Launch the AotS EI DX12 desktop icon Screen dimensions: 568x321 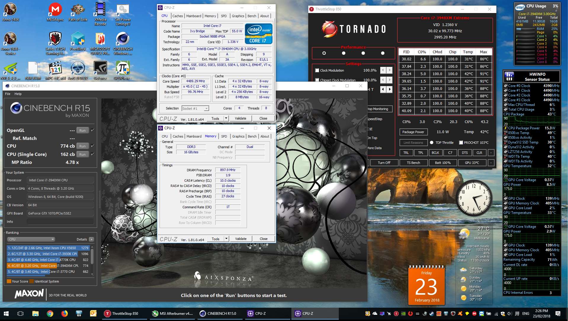(x=78, y=71)
